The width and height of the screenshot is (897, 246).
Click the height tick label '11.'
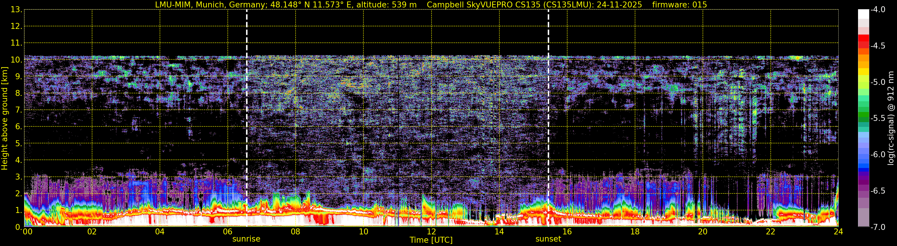pos(16,43)
